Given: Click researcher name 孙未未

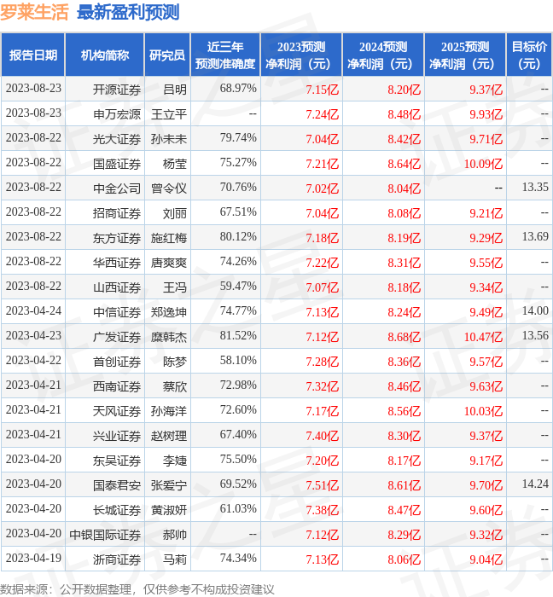Looking at the screenshot, I should pyautogui.click(x=169, y=139).
